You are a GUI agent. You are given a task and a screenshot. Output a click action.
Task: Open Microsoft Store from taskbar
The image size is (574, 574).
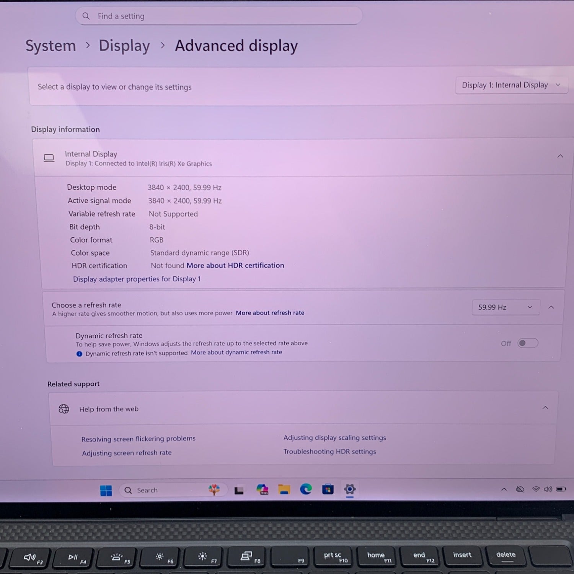click(328, 489)
